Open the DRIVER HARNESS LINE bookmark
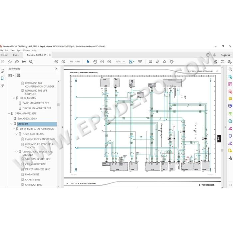Image resolution: width=233 pixels, height=233 pixels. 37,169
